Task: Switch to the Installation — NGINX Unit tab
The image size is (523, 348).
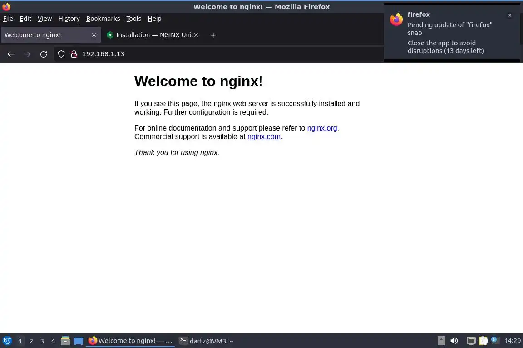Action: point(153,35)
